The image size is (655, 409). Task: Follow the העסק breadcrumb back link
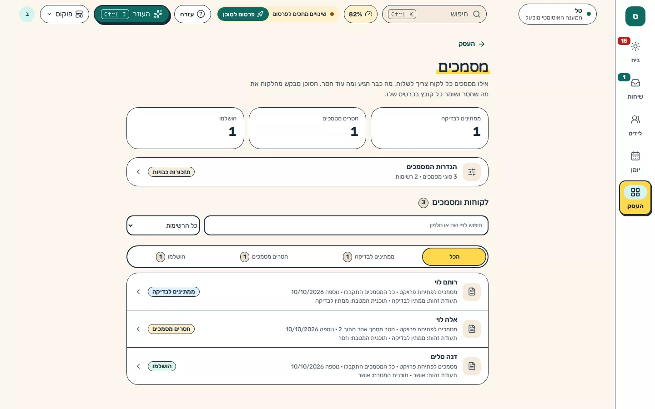472,44
